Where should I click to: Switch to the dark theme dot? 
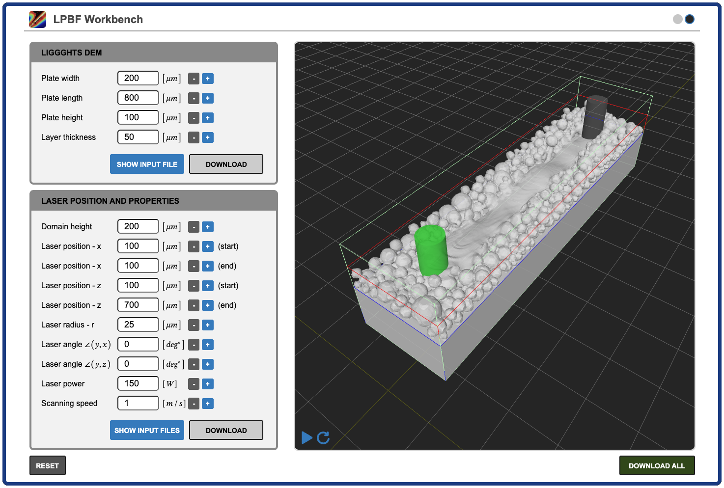point(690,19)
